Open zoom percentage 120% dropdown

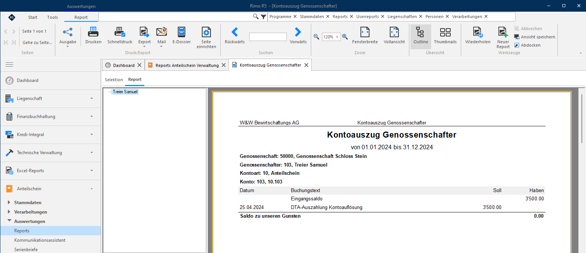pyautogui.click(x=337, y=37)
